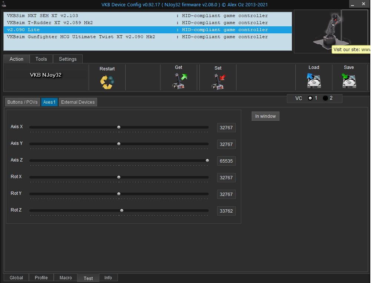Click the In window button

point(265,116)
